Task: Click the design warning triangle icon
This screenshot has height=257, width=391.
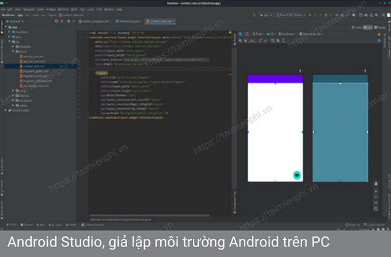Action: [379, 34]
